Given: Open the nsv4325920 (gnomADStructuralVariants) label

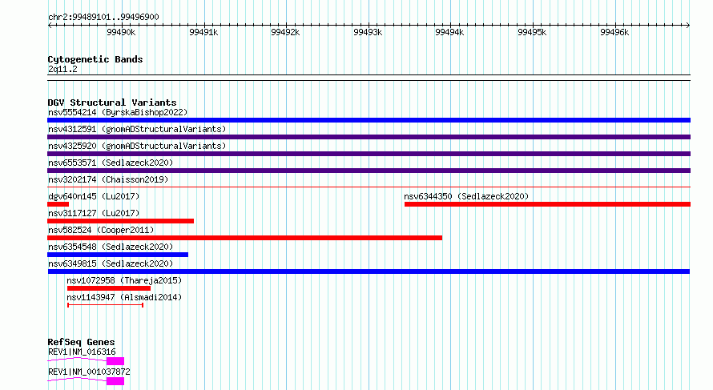Looking at the screenshot, I should pyautogui.click(x=137, y=146).
